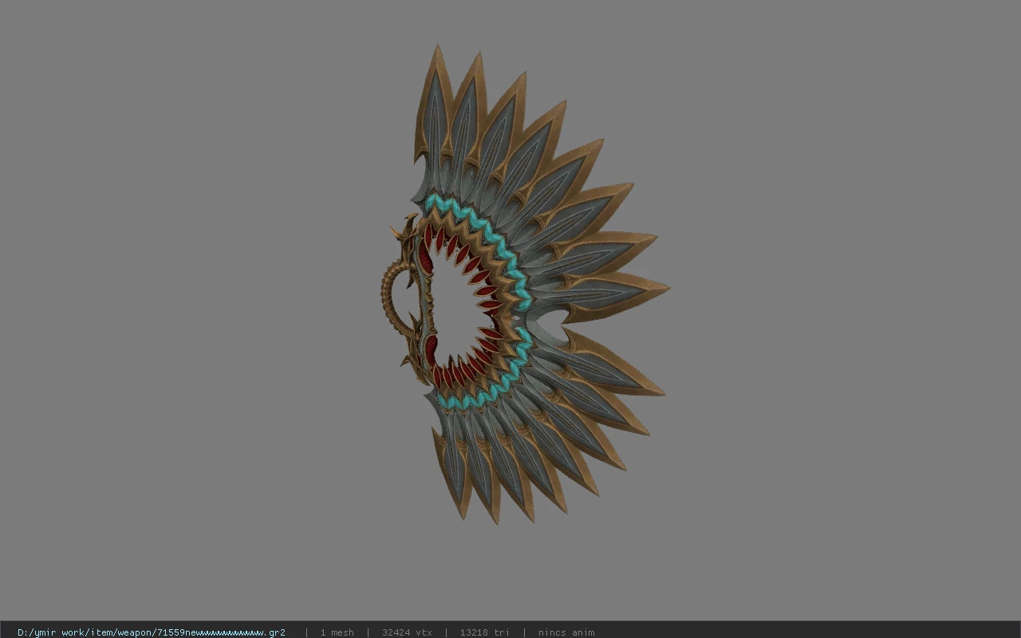Click the file path in status bar

pos(152,632)
